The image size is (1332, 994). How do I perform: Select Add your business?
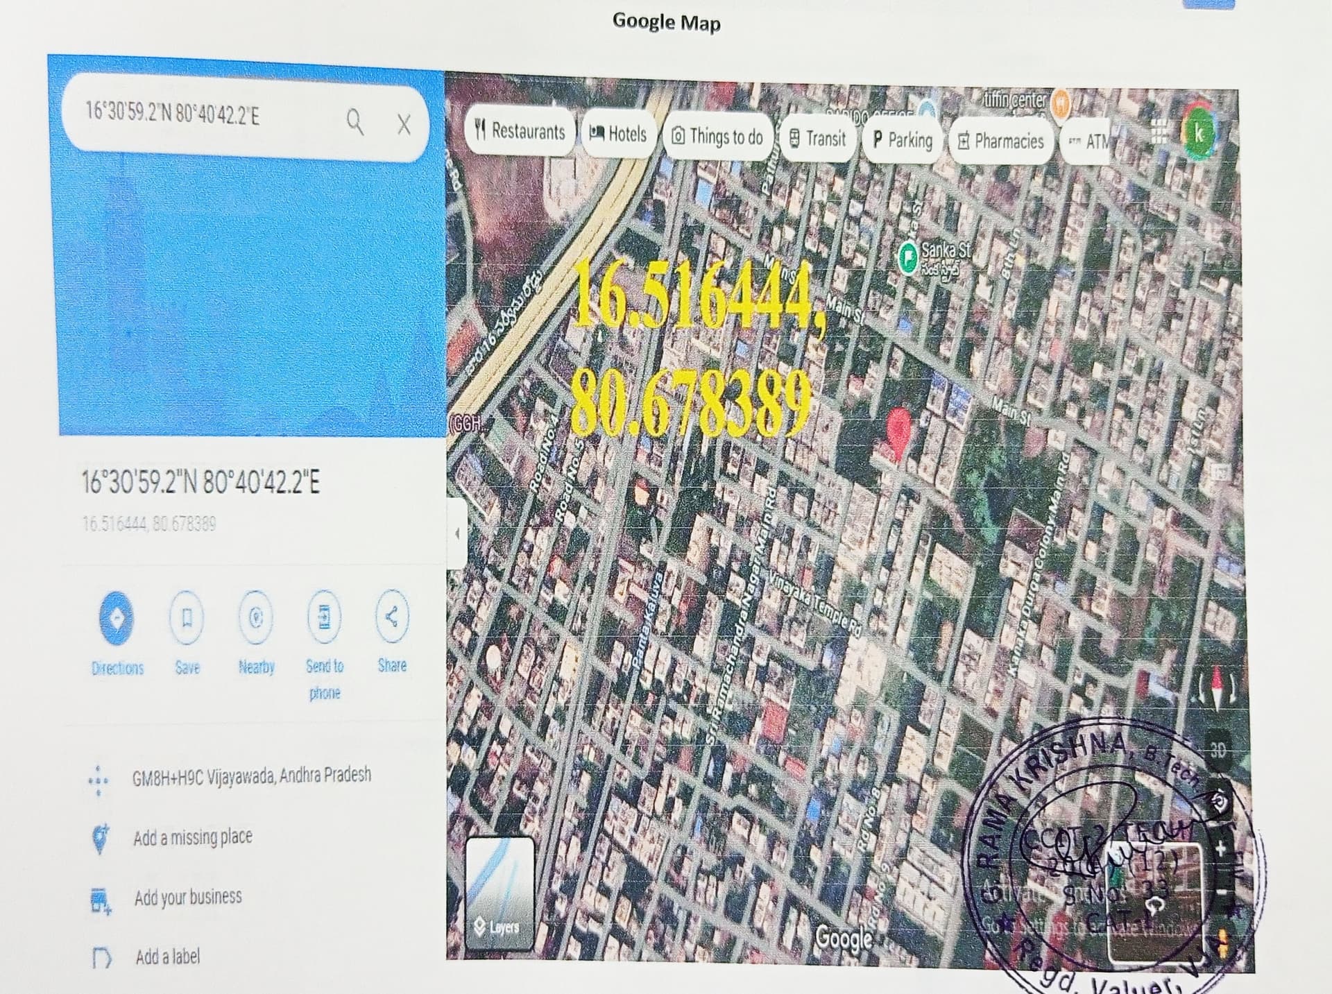pos(188,898)
